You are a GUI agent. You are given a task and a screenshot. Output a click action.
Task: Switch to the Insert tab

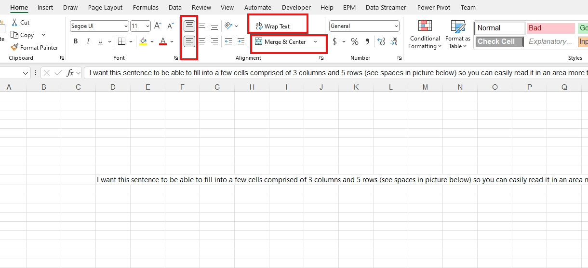pos(45,7)
